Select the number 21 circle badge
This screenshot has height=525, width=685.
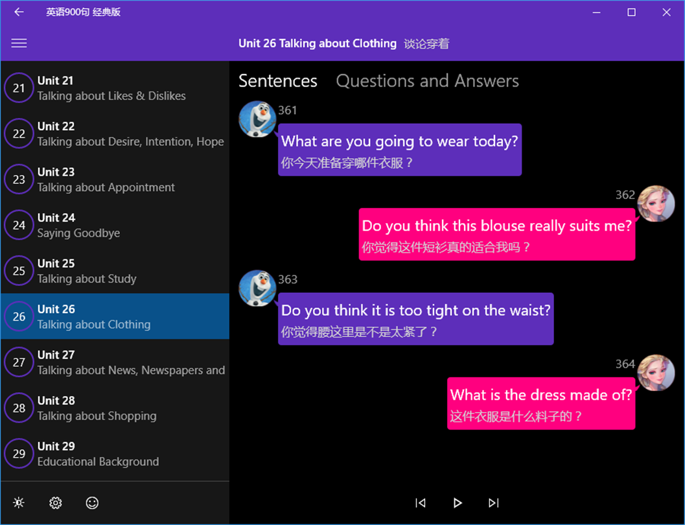(19, 87)
